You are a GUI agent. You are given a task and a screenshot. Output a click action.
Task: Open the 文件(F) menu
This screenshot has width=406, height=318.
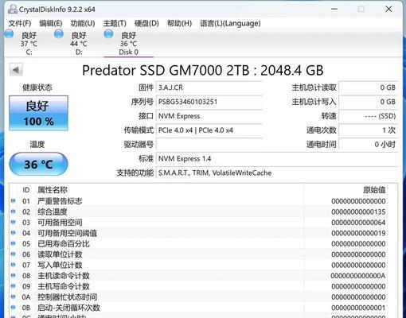coord(20,23)
